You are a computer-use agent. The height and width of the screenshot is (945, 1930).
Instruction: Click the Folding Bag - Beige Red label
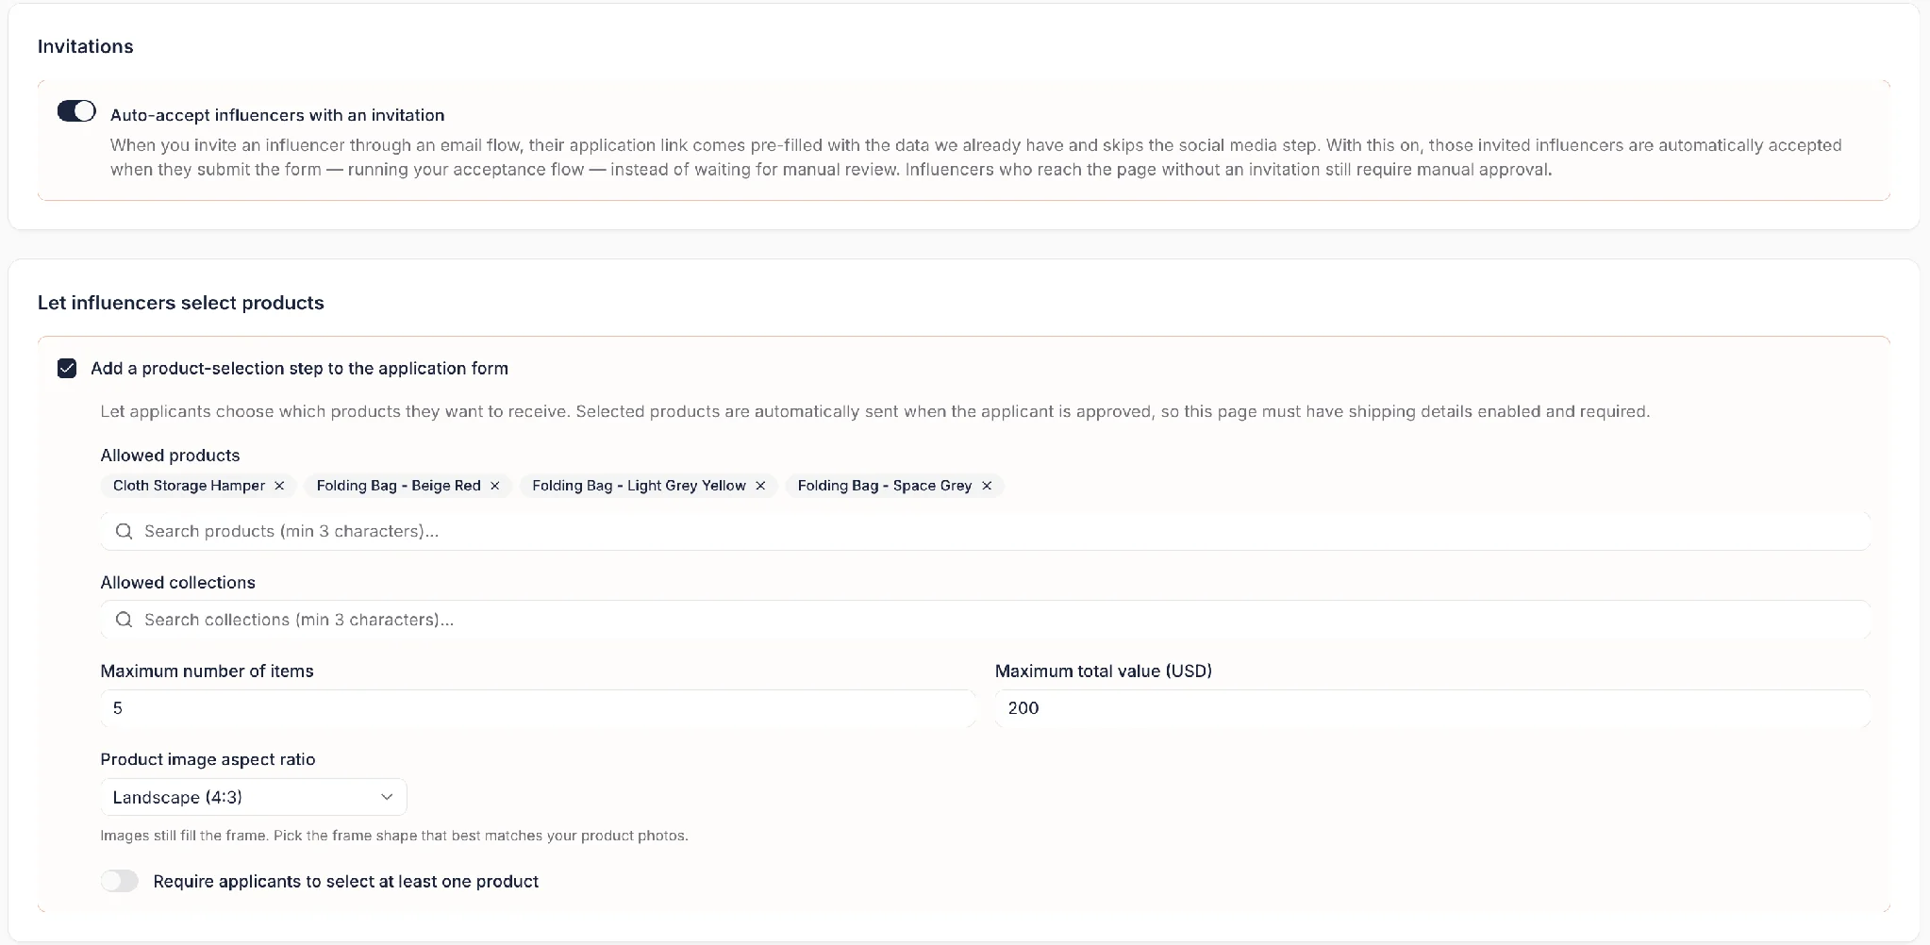tap(398, 486)
